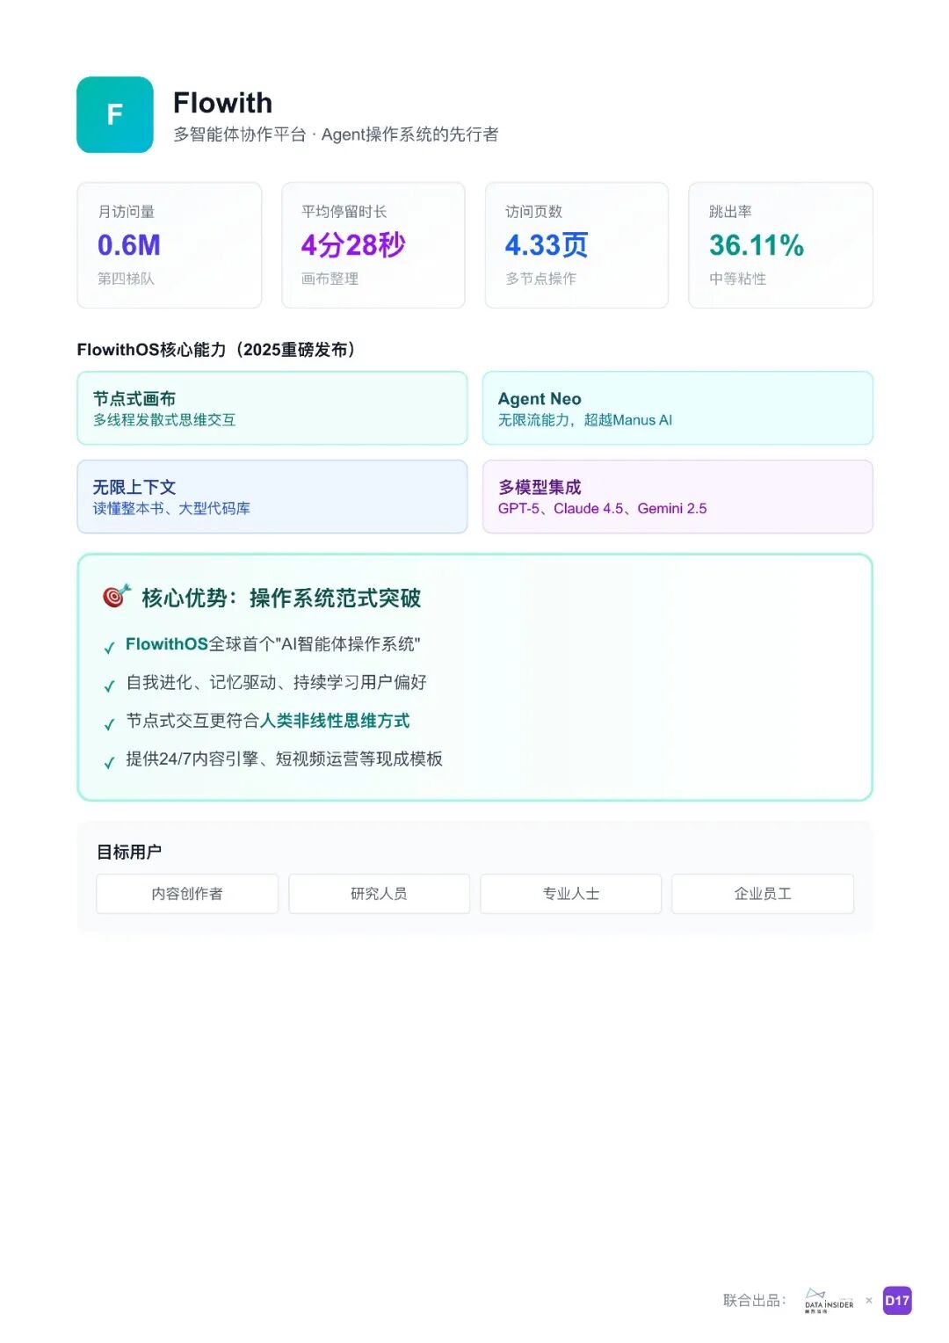Click the highlighted 人类非线性思维方式 text
This screenshot has height=1343, width=949.
(335, 721)
